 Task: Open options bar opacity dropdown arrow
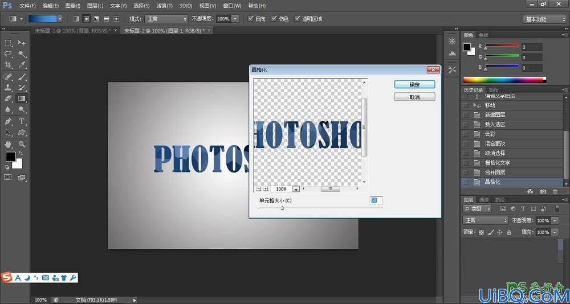[235, 19]
